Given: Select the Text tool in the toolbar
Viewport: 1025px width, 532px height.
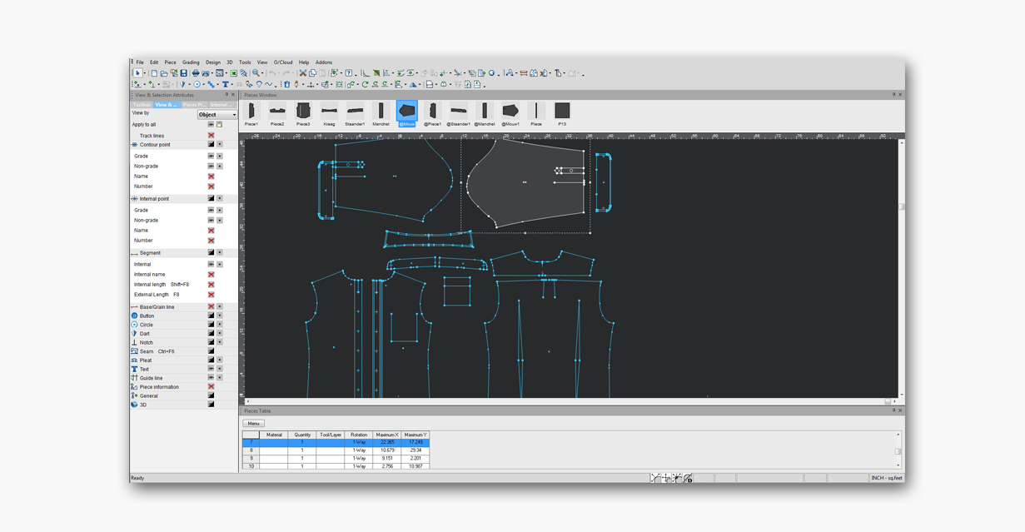Looking at the screenshot, I should [x=225, y=84].
